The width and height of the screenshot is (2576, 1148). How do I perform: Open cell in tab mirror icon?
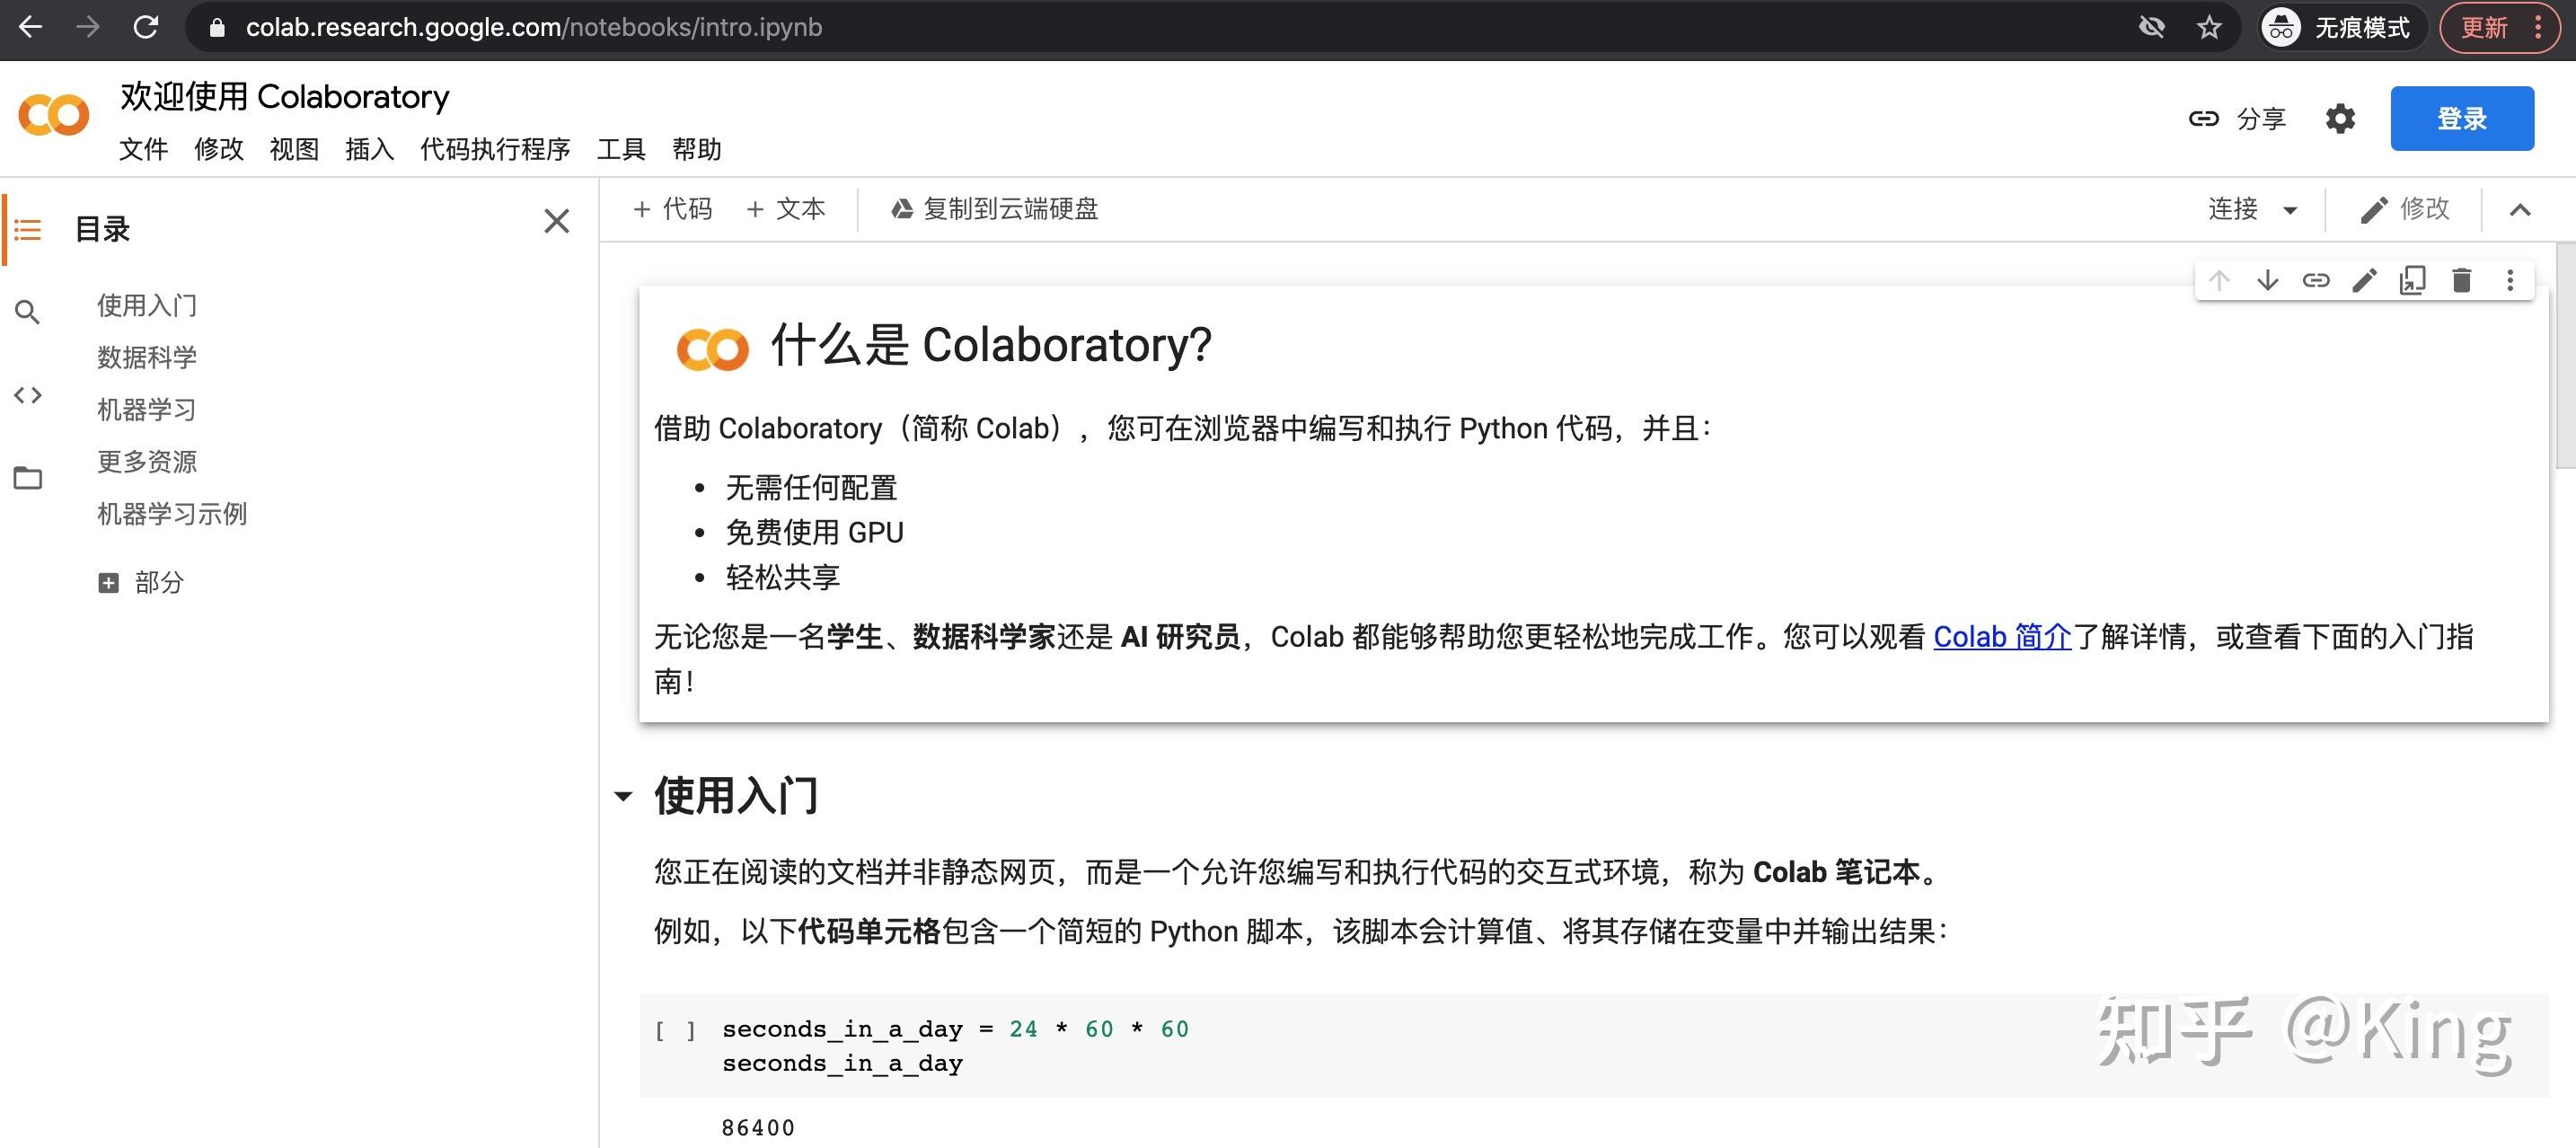[x=2413, y=280]
